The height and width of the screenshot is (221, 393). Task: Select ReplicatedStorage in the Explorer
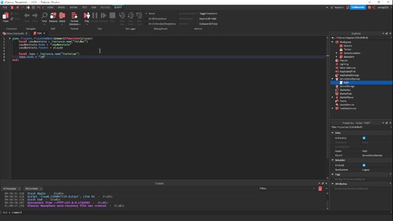349,75
